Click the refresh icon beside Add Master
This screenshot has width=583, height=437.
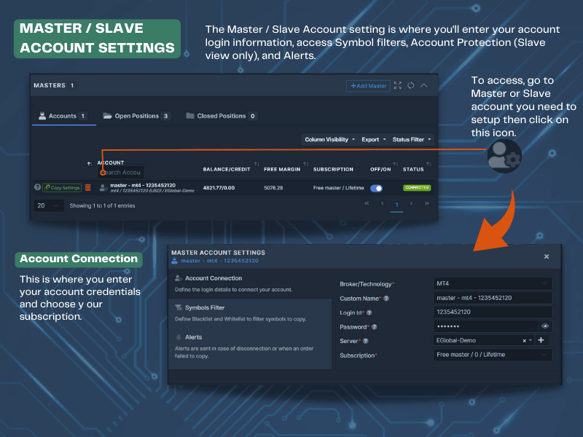[x=411, y=85]
